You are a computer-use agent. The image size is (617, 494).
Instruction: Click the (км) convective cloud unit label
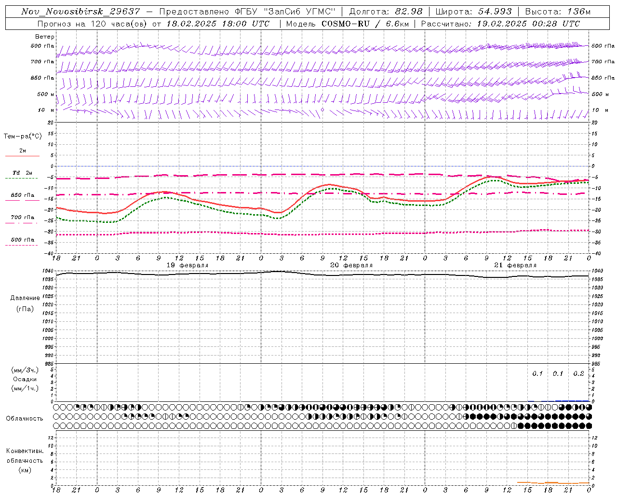click(x=25, y=470)
